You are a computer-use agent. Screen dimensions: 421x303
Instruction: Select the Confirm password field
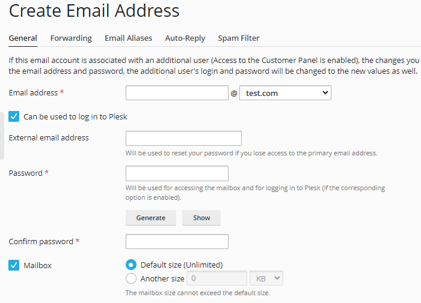177,242
